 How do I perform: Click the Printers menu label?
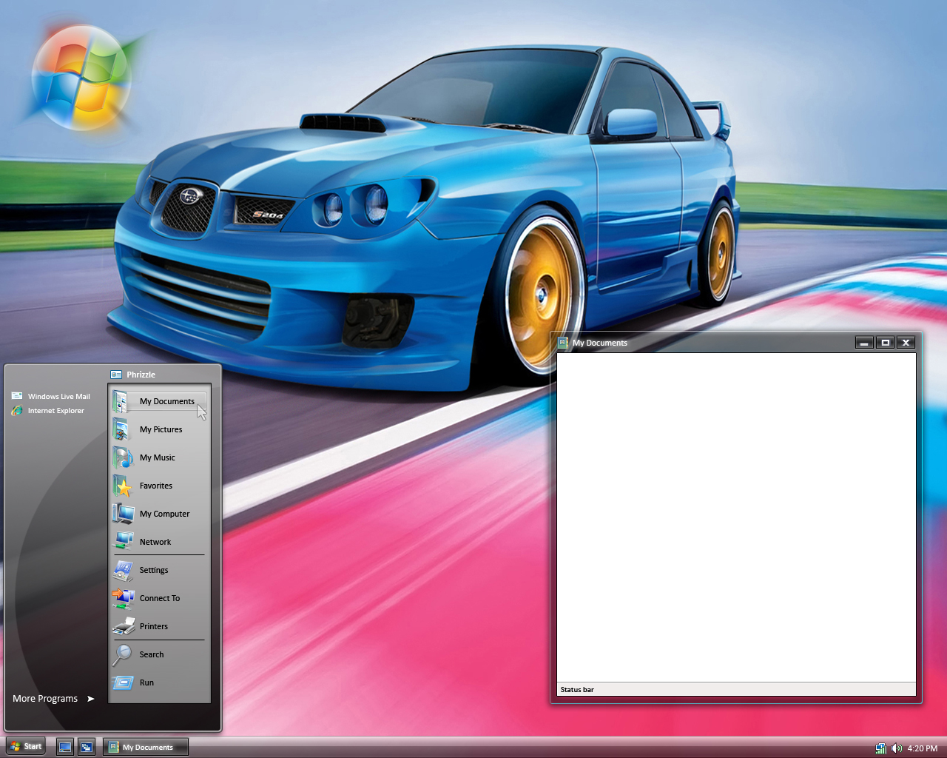tap(154, 626)
